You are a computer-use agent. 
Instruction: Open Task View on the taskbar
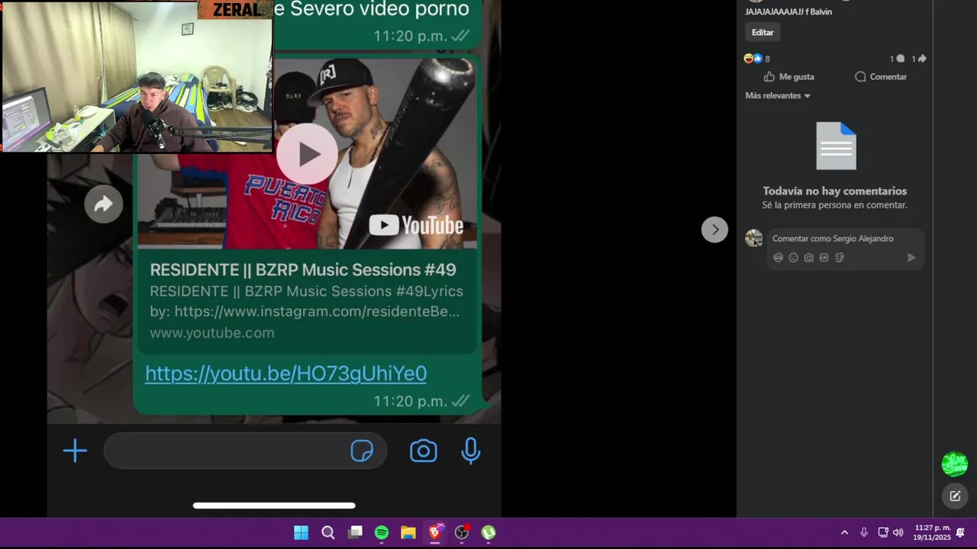(x=355, y=533)
